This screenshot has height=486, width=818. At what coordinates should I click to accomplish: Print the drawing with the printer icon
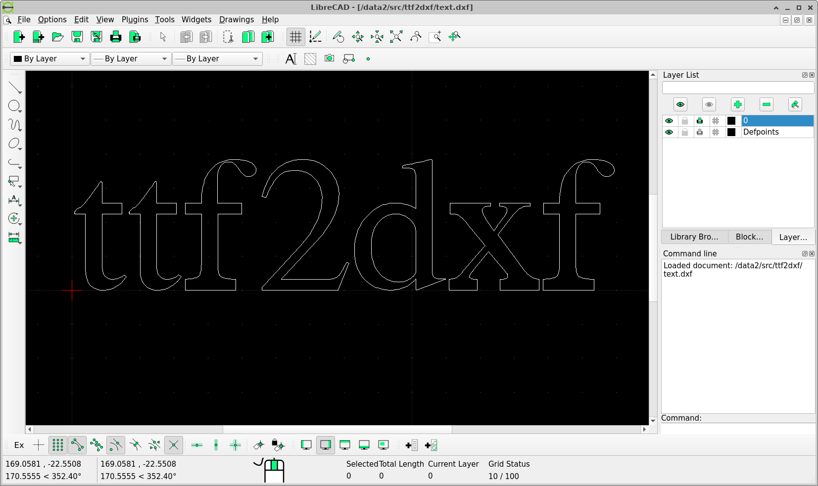pyautogui.click(x=115, y=37)
